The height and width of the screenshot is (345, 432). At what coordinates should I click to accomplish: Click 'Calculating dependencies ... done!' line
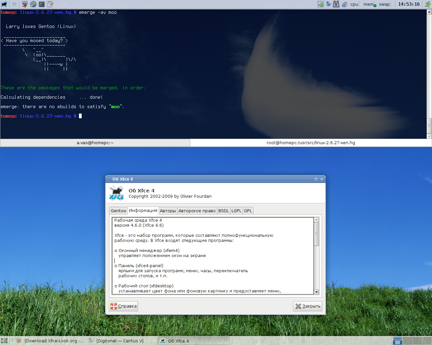(x=52, y=97)
